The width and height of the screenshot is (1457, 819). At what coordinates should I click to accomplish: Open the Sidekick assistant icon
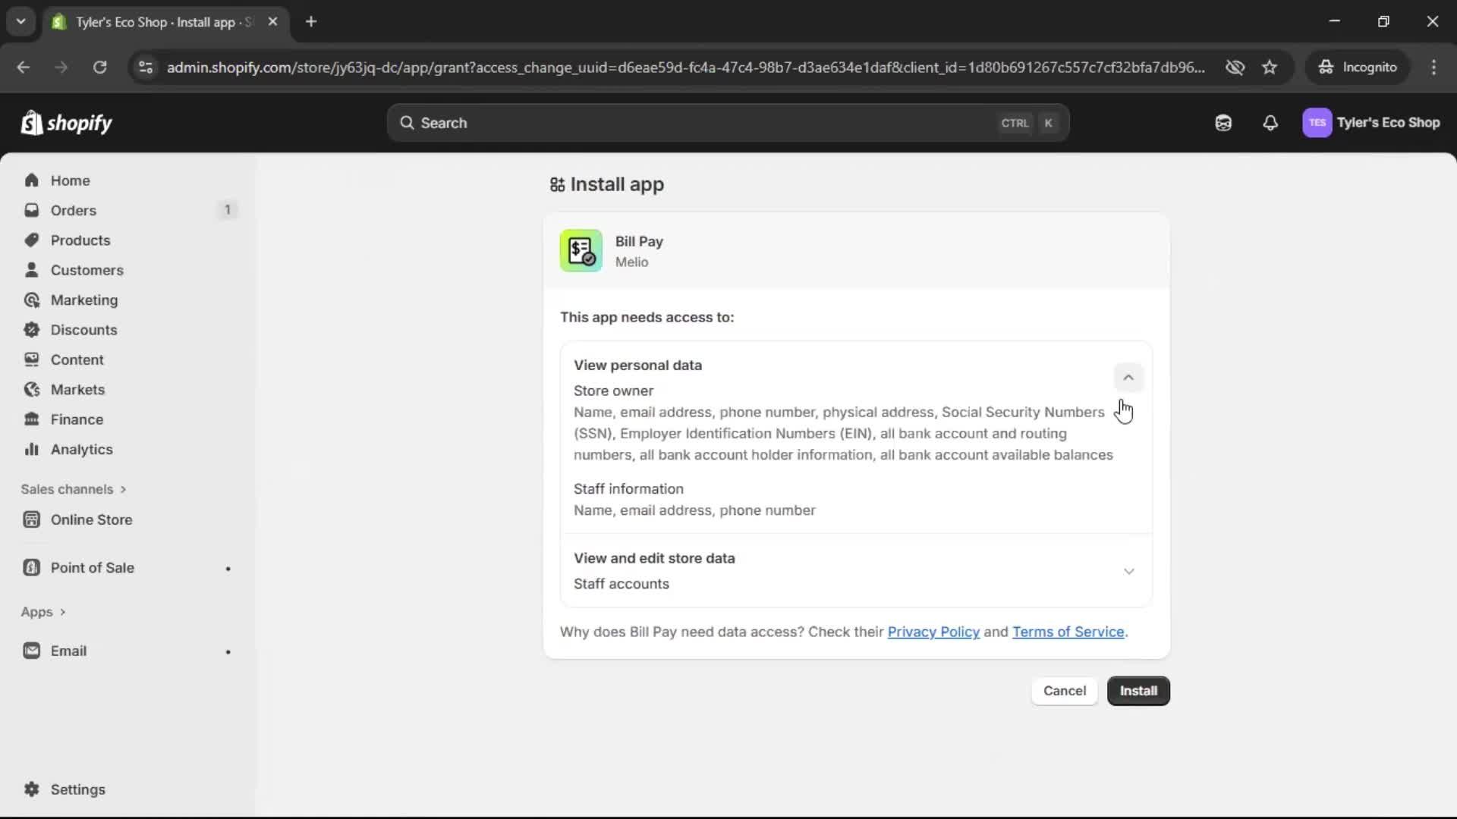(x=1223, y=123)
